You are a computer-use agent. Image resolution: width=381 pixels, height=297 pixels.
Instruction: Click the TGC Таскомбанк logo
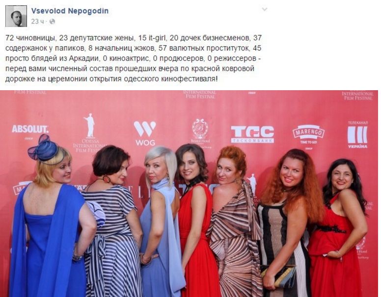[x=252, y=134]
